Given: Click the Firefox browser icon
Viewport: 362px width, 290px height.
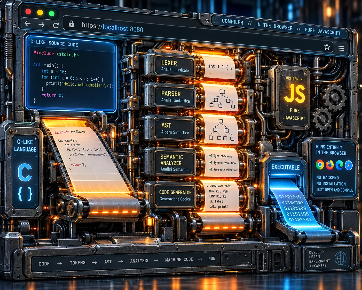Looking at the screenshot, I should (330, 165).
